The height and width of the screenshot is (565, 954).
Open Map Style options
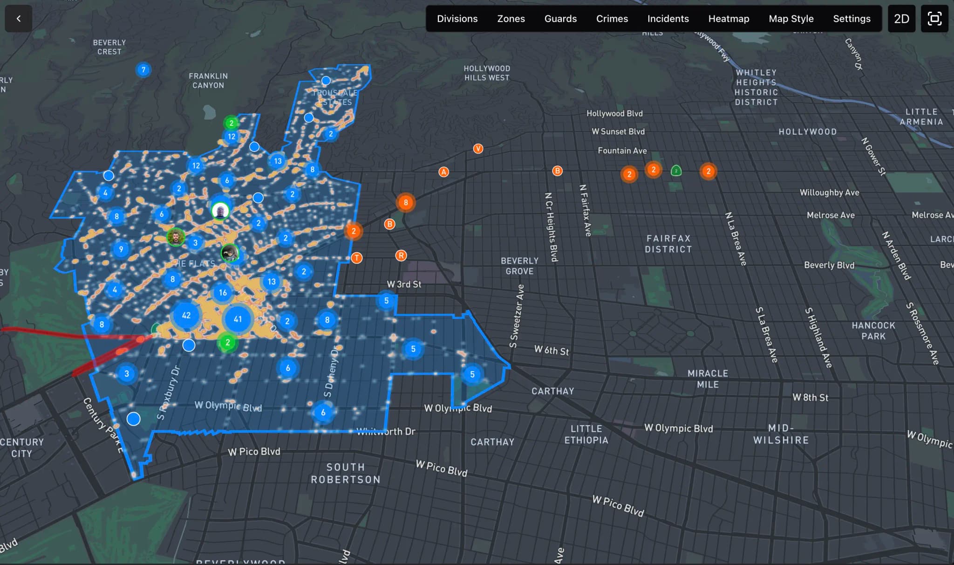pos(791,19)
